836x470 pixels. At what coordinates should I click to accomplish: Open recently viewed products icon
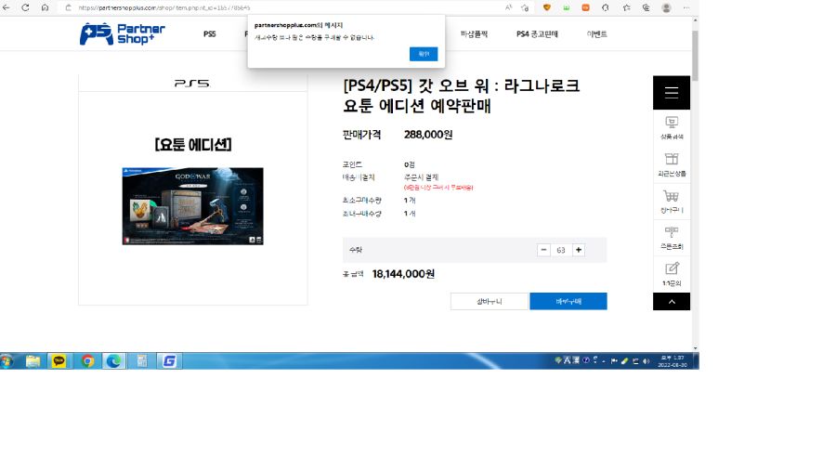[x=672, y=164]
